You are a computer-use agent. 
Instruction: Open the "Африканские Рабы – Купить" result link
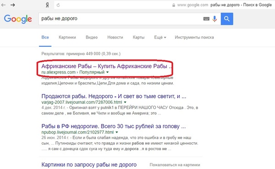(106, 66)
